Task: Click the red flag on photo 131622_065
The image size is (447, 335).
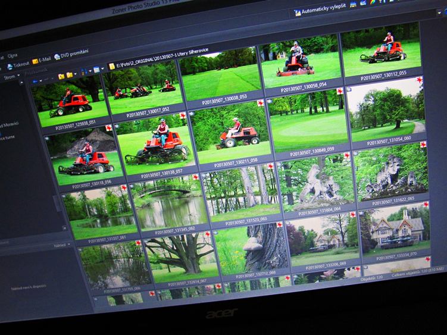Action: [423, 145]
